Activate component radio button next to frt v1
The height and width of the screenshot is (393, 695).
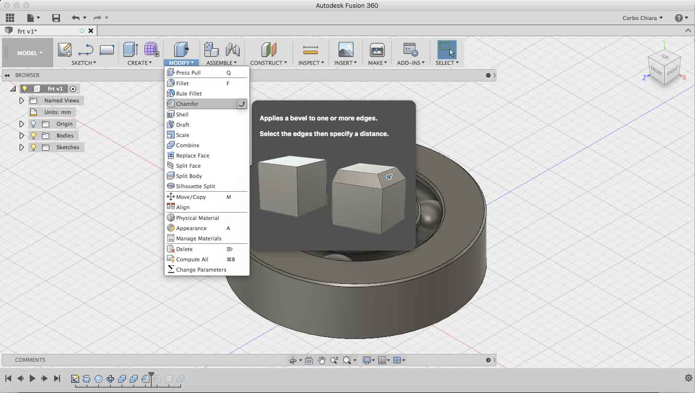tap(73, 89)
